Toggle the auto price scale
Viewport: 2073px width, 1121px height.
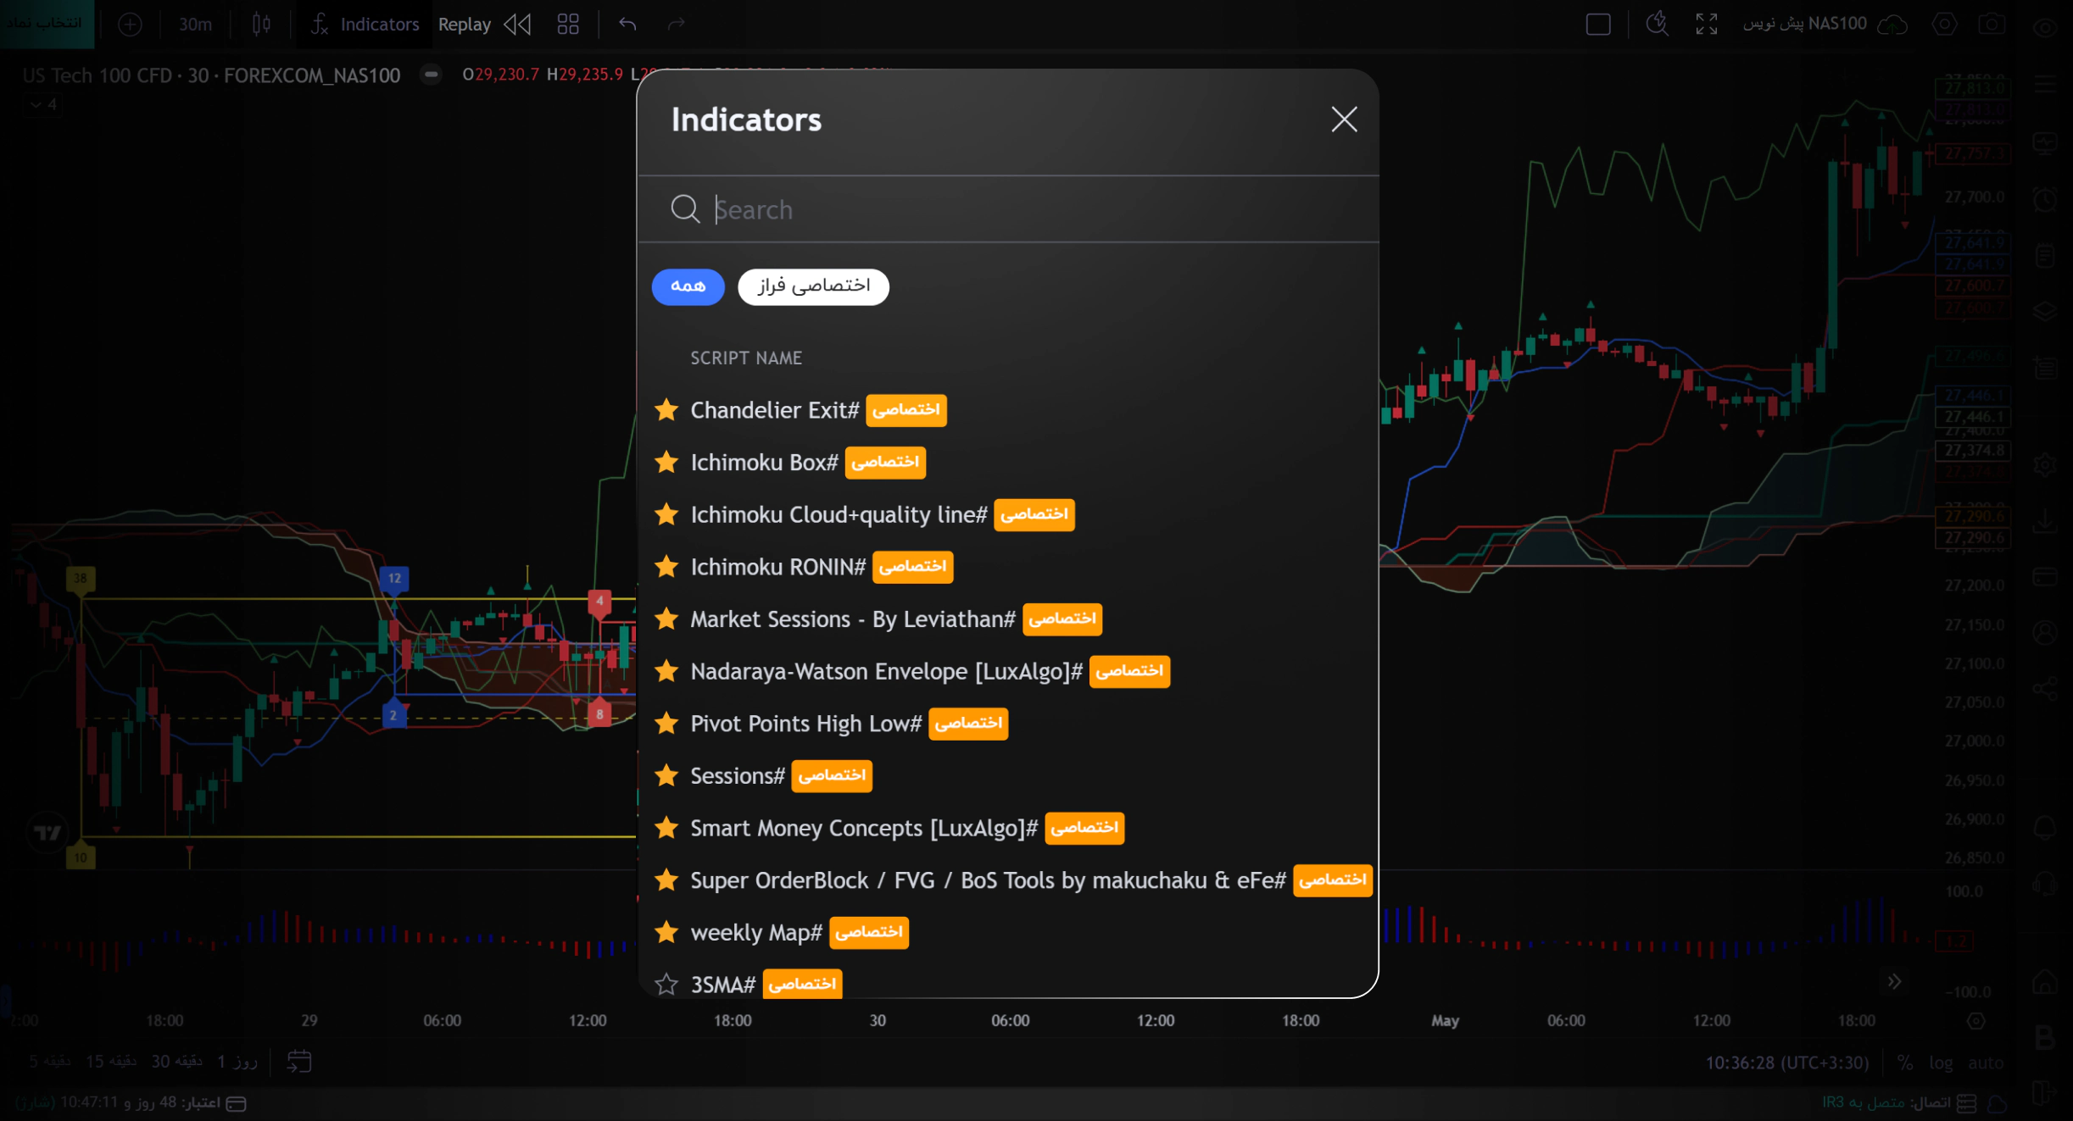[1986, 1063]
